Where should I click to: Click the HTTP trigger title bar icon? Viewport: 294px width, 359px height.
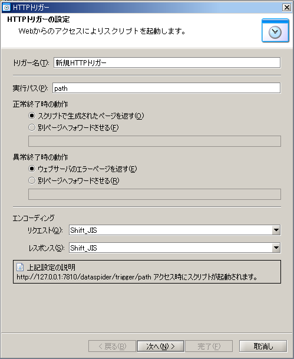tap(6, 8)
